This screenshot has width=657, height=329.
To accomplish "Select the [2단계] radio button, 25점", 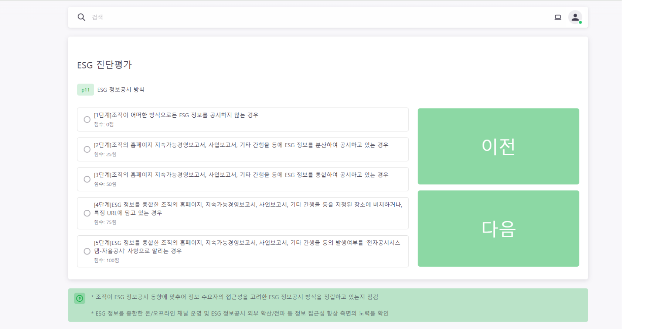I will click(x=87, y=149).
